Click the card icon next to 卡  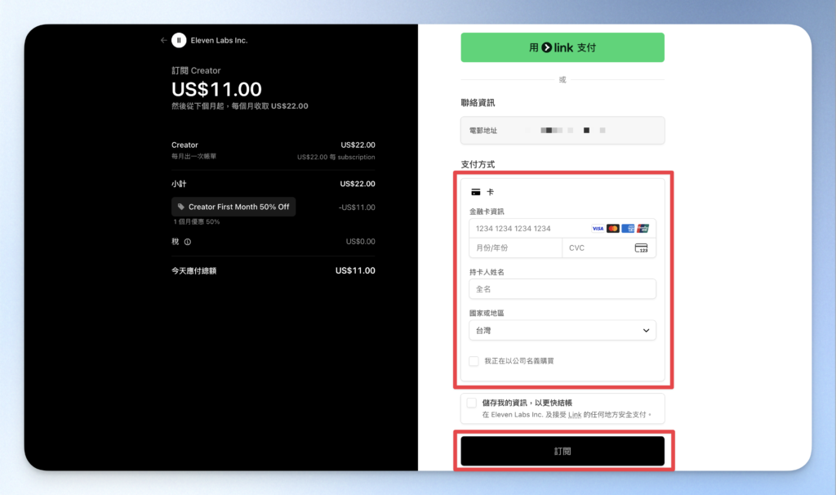476,192
